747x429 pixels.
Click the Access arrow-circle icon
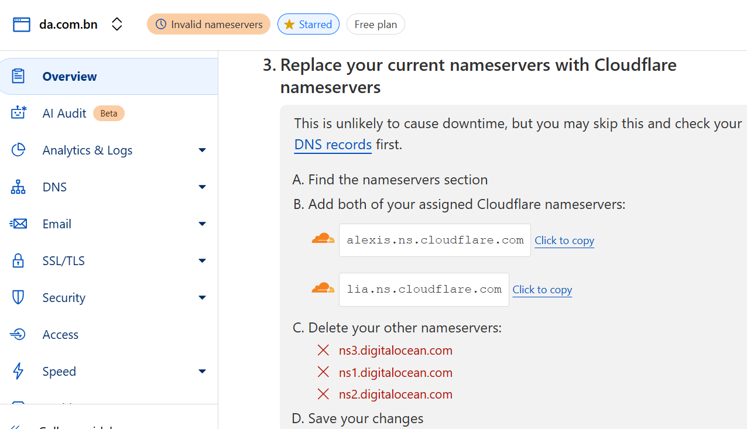18,334
